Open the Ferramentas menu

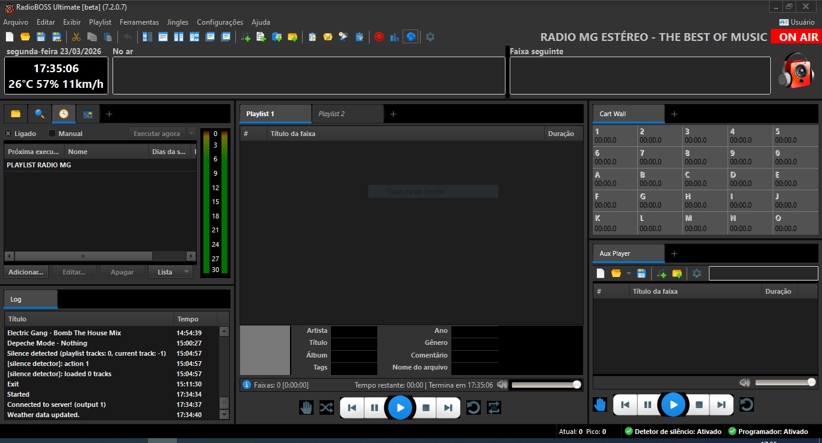139,22
